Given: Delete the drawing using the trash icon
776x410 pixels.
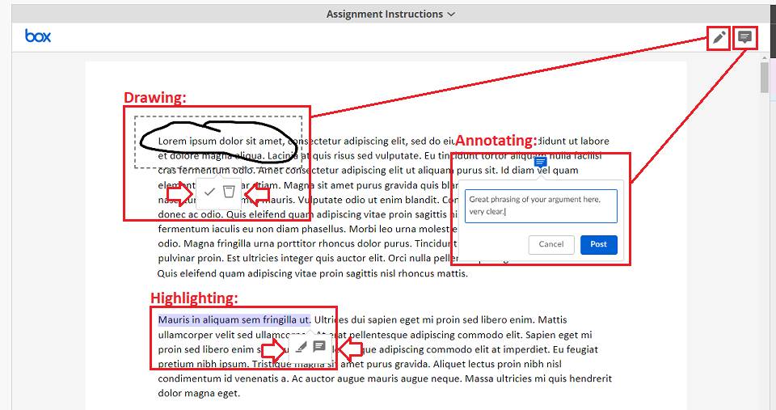Looking at the screenshot, I should 229,192.
